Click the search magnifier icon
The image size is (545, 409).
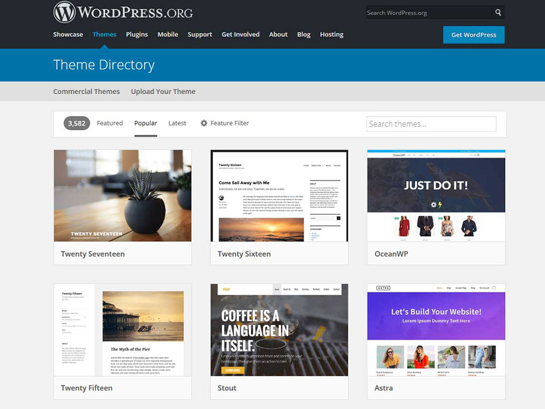498,13
